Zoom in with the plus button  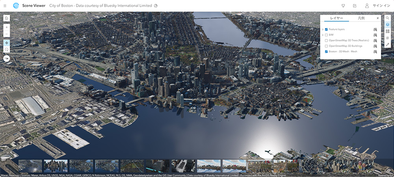[x=6, y=28]
